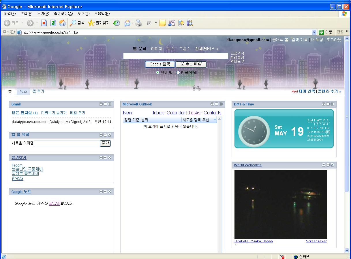Minimize the Microsoft Outlook gadget

tap(217, 104)
